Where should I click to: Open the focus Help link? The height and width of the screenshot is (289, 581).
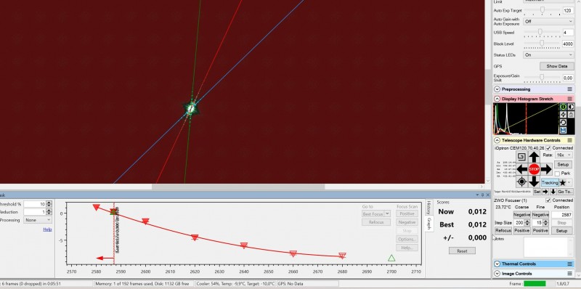[47, 229]
